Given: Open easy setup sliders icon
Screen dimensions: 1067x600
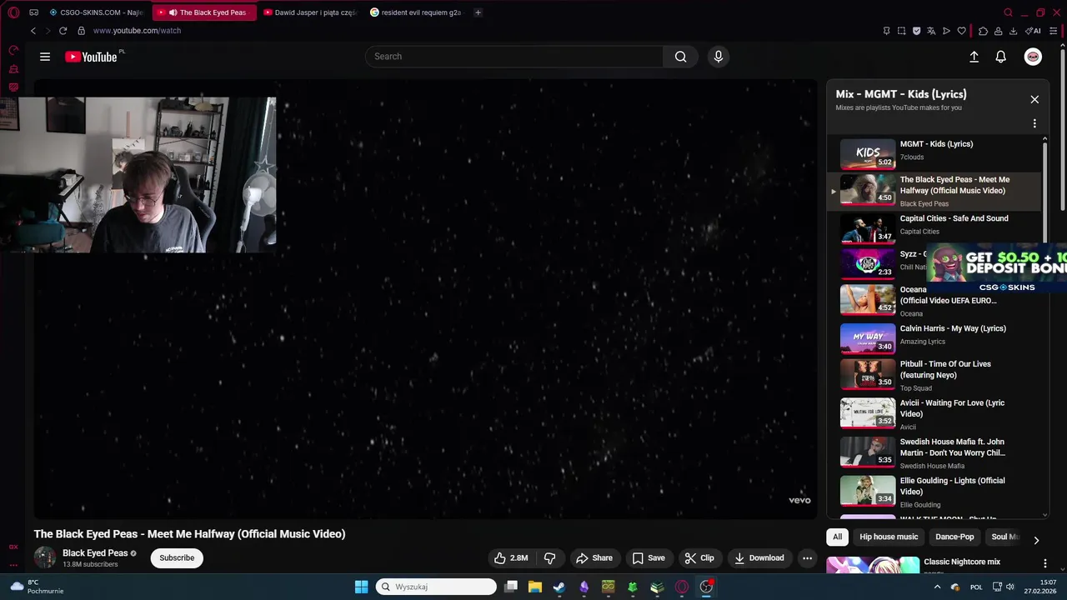Looking at the screenshot, I should coord(1054,31).
